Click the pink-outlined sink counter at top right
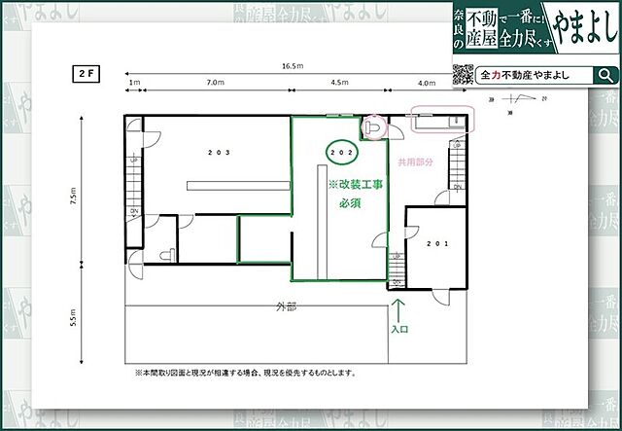 coord(442,120)
